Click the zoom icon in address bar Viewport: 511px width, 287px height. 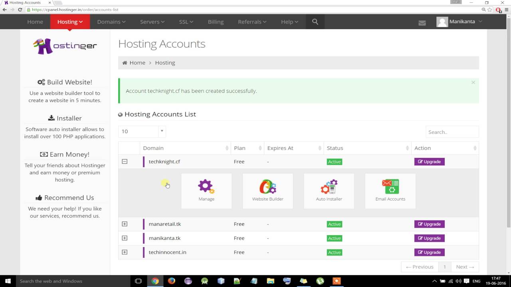click(x=484, y=10)
